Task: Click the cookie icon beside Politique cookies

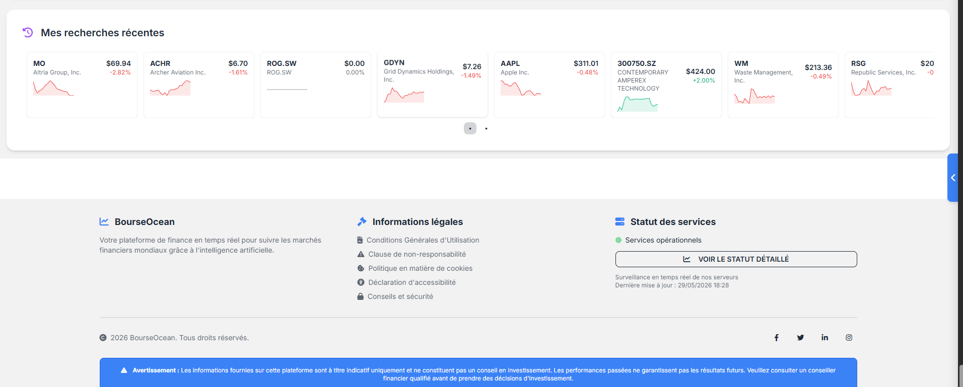Action: pyautogui.click(x=361, y=268)
